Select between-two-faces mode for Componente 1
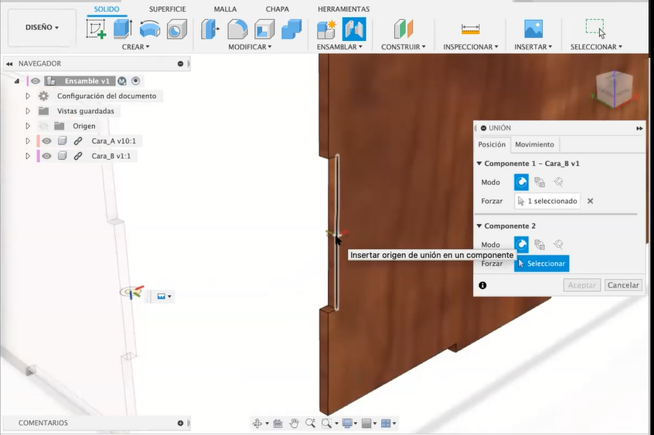The image size is (654, 435). [540, 182]
